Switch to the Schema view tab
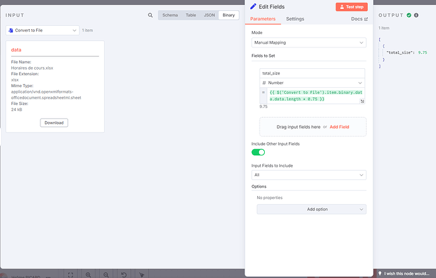Image resolution: width=436 pixels, height=278 pixels. (170, 15)
